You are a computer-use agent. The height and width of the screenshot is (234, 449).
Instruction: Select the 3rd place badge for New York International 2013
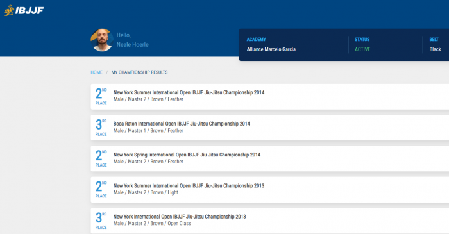101,221
